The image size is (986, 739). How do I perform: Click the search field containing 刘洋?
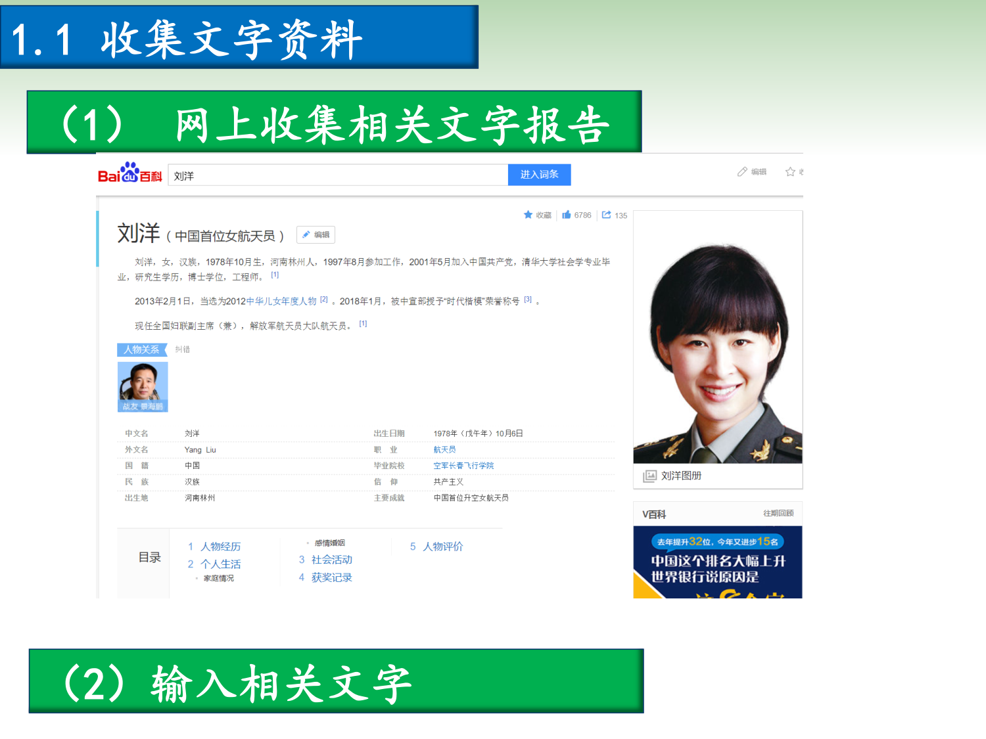(338, 175)
